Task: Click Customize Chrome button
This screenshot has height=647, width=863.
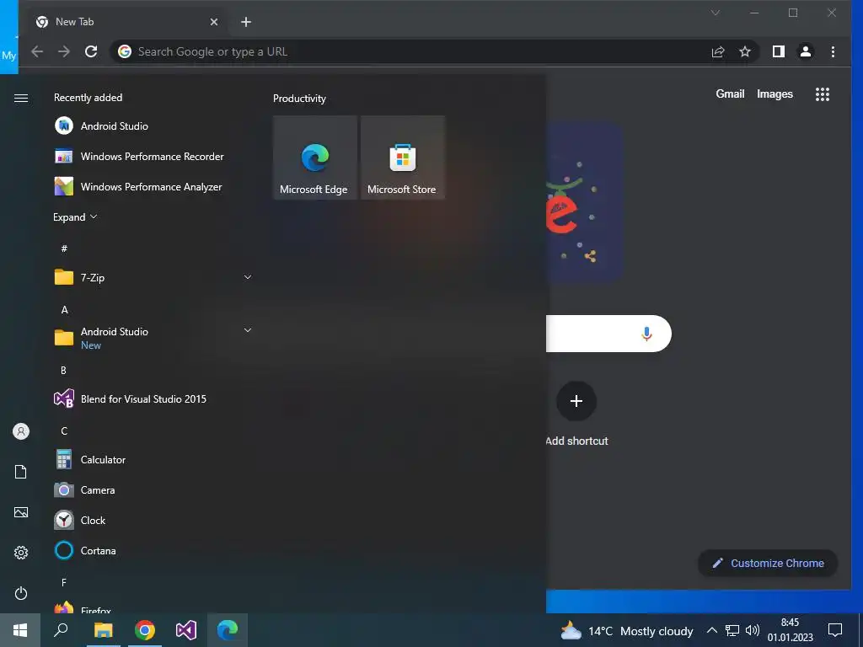Action: 768,563
